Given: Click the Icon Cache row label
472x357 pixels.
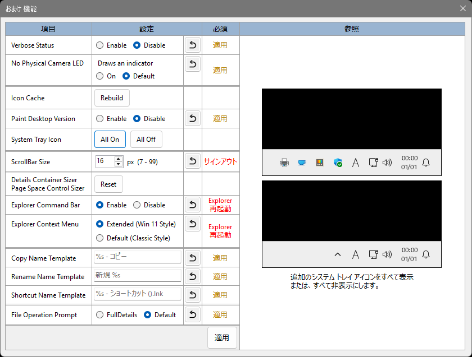Looking at the screenshot, I should point(28,98).
